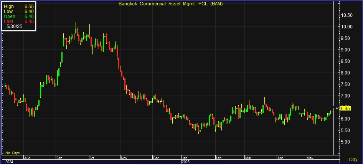Screen dimensions: 363x165
Task: Click the Sep month label on time axis
Action: point(59,158)
